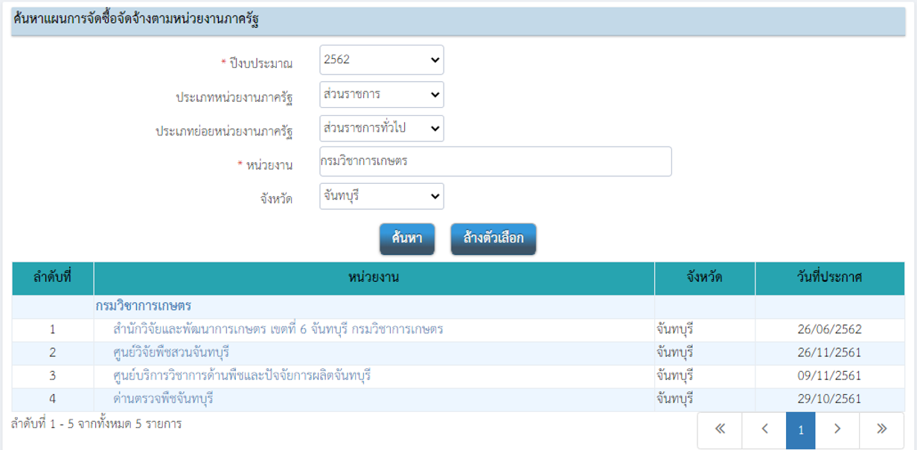Click the วันที่ประกาศ column header

(830, 277)
